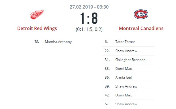Screen dimensions: 176x109
Task: Open the Detroit Red Wings team link
Action: 37,28
